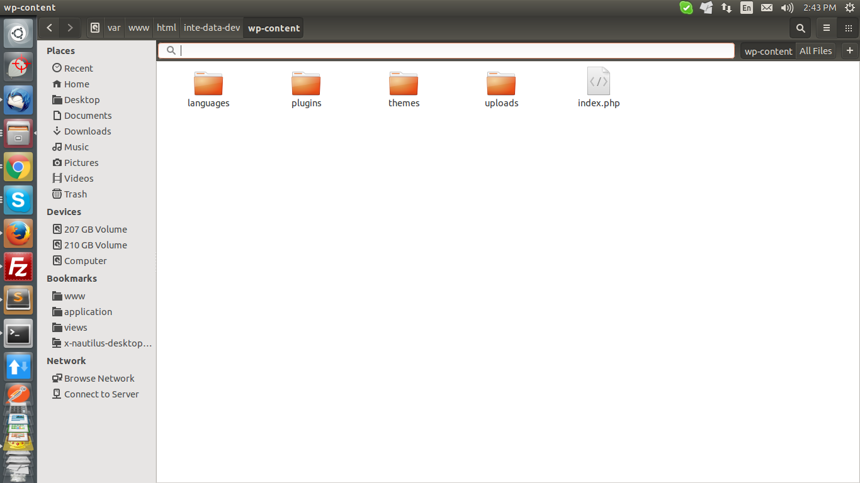Open Google Chrome from the launcher
Image resolution: width=860 pixels, height=483 pixels.
pos(18,167)
